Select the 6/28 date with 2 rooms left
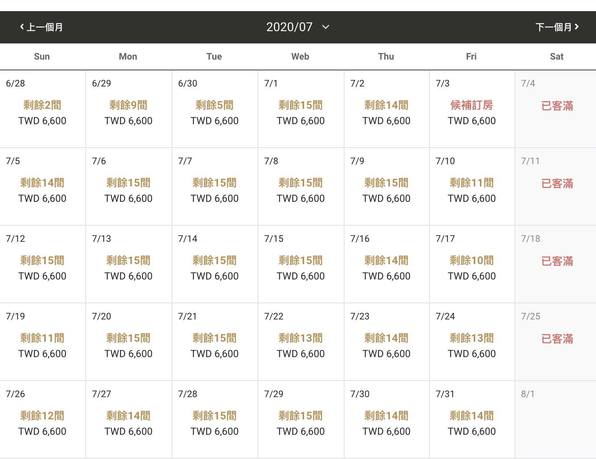The image size is (596, 459). 43,109
